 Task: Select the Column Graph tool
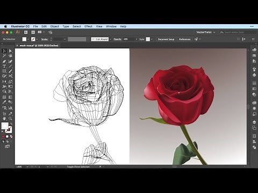click(10, 108)
